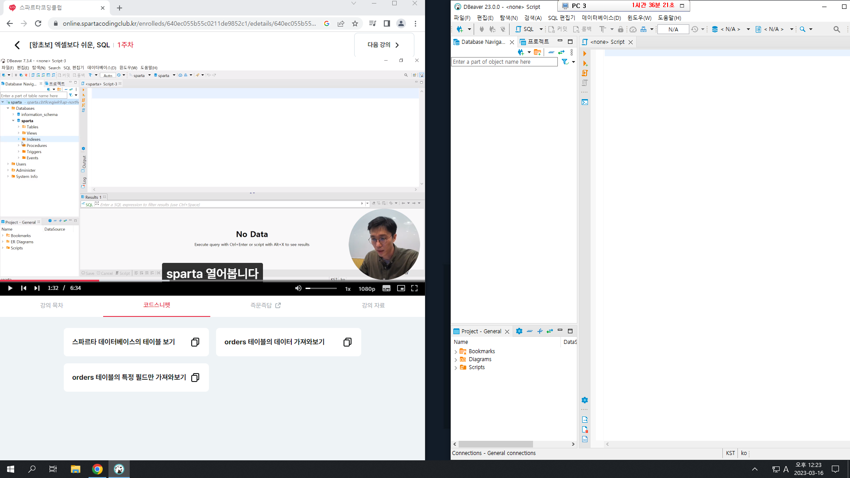850x478 pixels.
Task: Open the active database selector showing N/A
Action: coord(730,29)
